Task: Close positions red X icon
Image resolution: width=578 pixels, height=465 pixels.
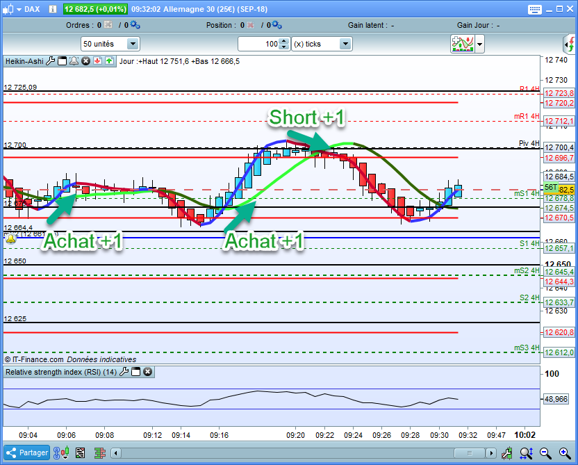Action: tap(251, 25)
